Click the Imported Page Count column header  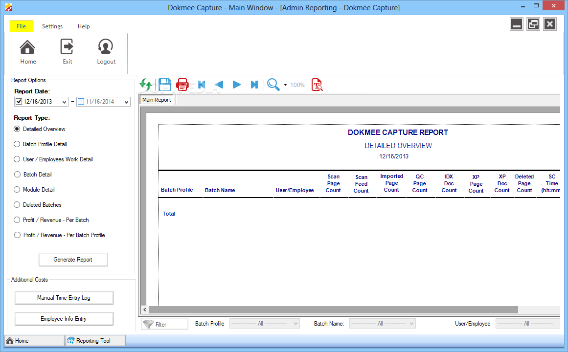coord(391,183)
